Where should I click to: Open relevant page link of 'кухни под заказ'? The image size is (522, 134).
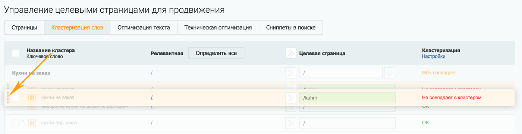click(152, 123)
